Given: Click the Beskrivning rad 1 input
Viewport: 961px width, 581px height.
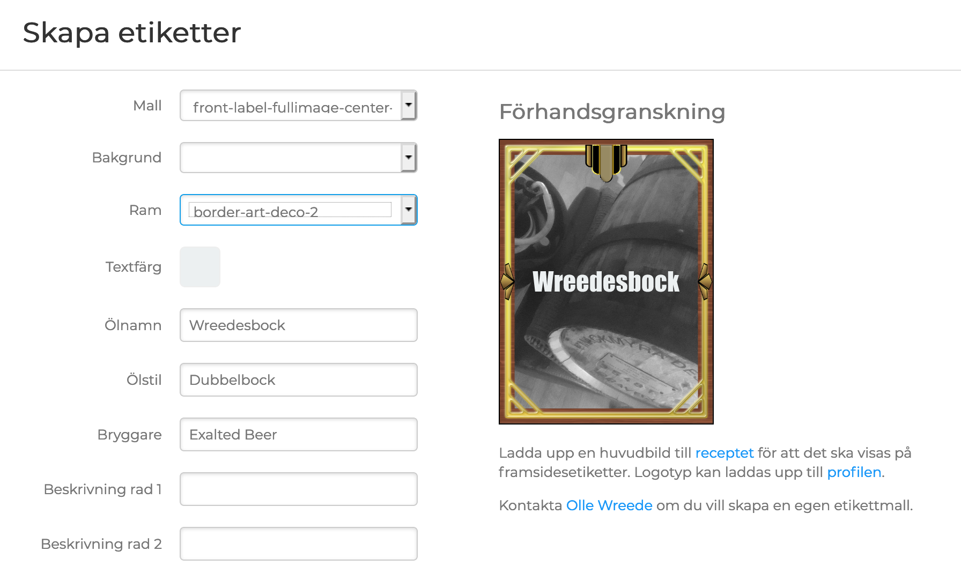Looking at the screenshot, I should [299, 489].
